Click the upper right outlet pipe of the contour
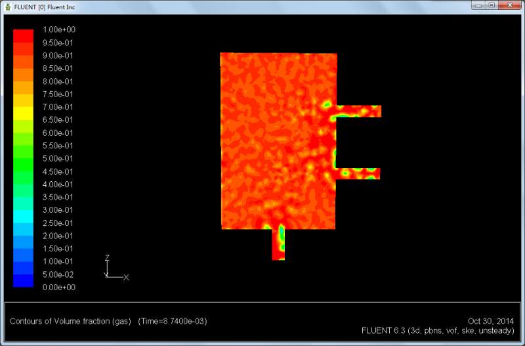525x346 pixels. pos(358,111)
